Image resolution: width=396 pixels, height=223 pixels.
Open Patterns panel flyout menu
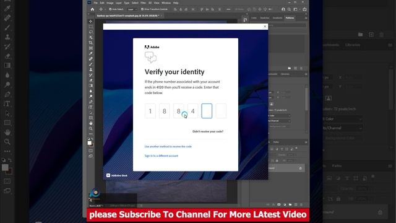[x=306, y=18]
